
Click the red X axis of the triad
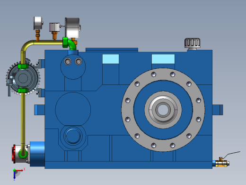(19, 170)
